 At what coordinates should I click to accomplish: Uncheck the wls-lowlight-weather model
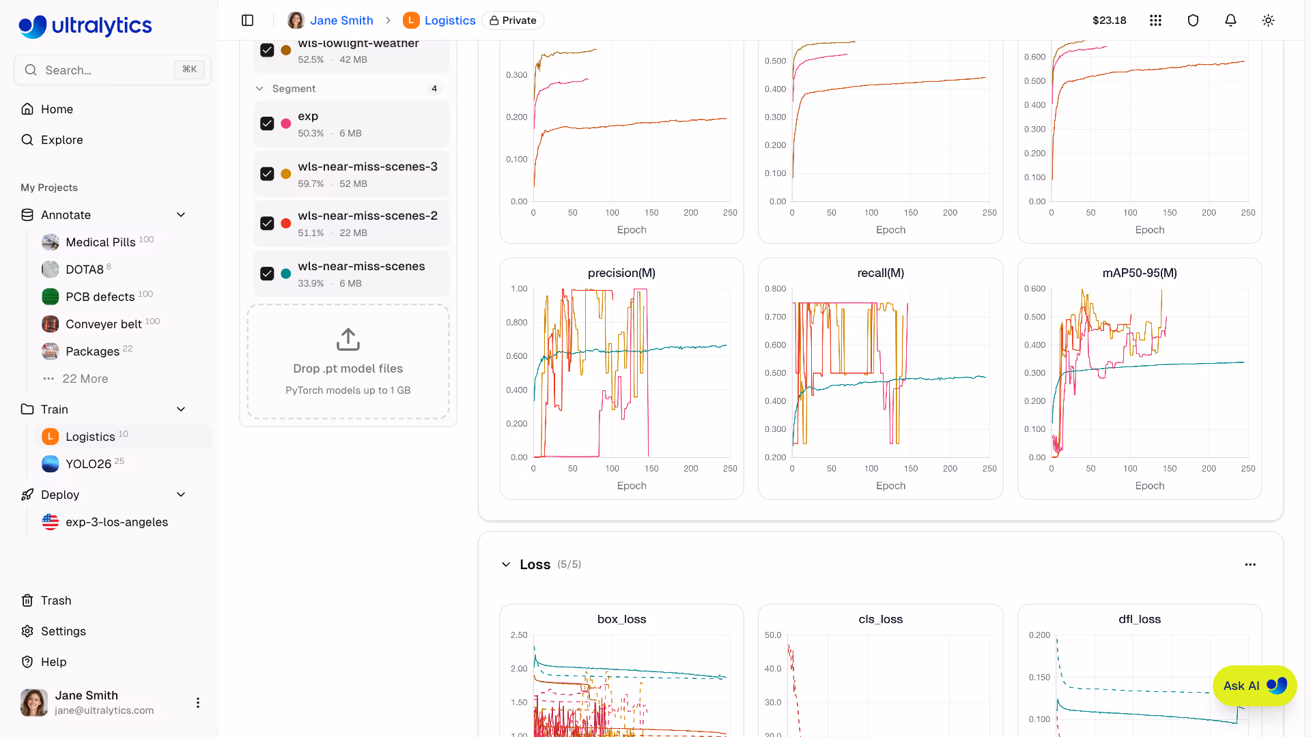[x=267, y=50]
